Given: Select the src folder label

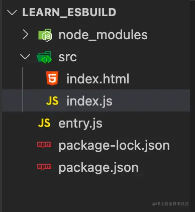Looking at the screenshot, I should click(67, 57).
